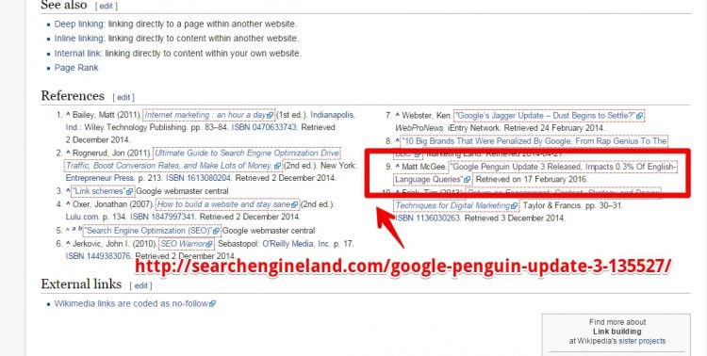This screenshot has height=356, width=707.
Task: Click external-link icon after 'Dust Begins to Settle?'
Action: click(x=639, y=116)
